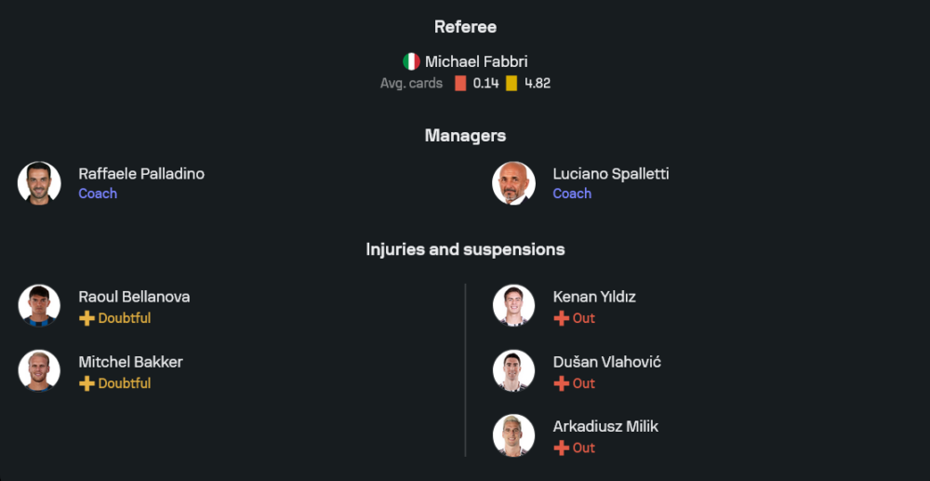
Task: Click the doubtful cross icon under Mitchel Bakker
Action: tap(86, 383)
